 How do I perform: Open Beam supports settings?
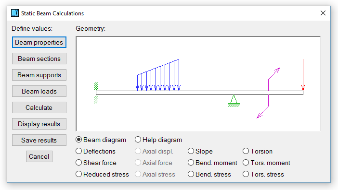[39, 75]
